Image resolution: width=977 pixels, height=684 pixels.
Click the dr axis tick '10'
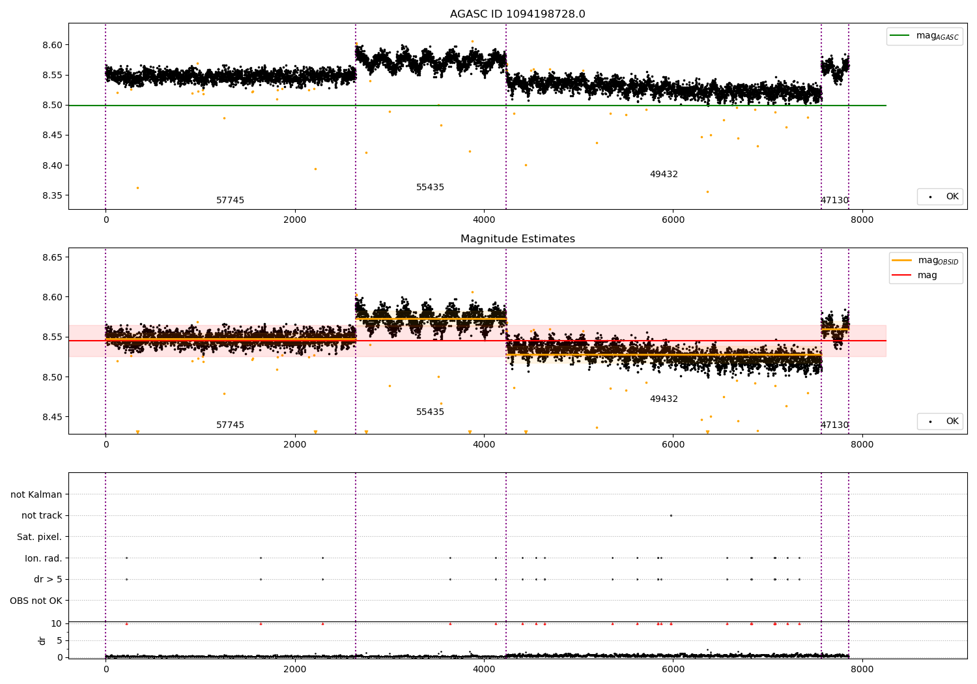[57, 624]
